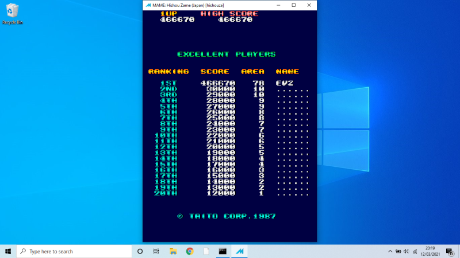Click the RANKING column header
Screen dimensions: 460x258
(168, 71)
